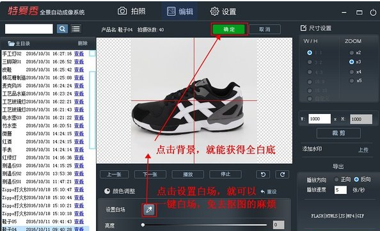Open the 设置 settings tab
Viewport: 380px width, 231px height.
(x=223, y=12)
